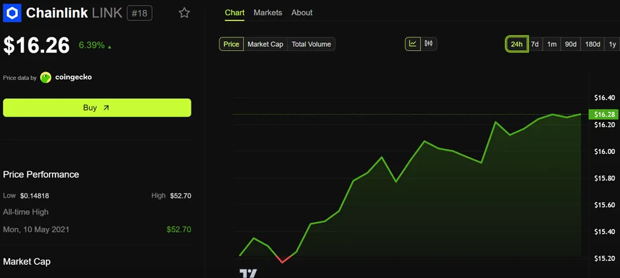Set chart range to 7d
Viewport: 620px width, 278px height.
tap(535, 44)
